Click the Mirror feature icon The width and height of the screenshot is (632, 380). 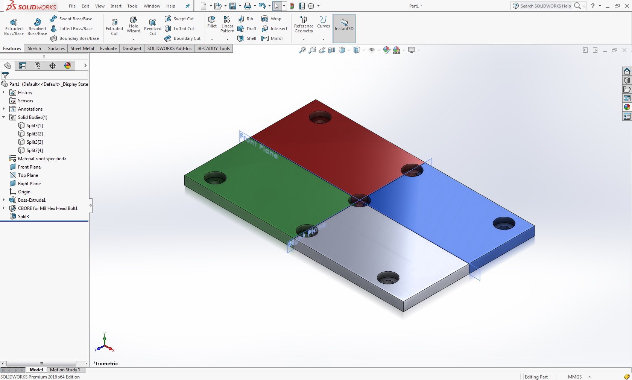[272, 38]
